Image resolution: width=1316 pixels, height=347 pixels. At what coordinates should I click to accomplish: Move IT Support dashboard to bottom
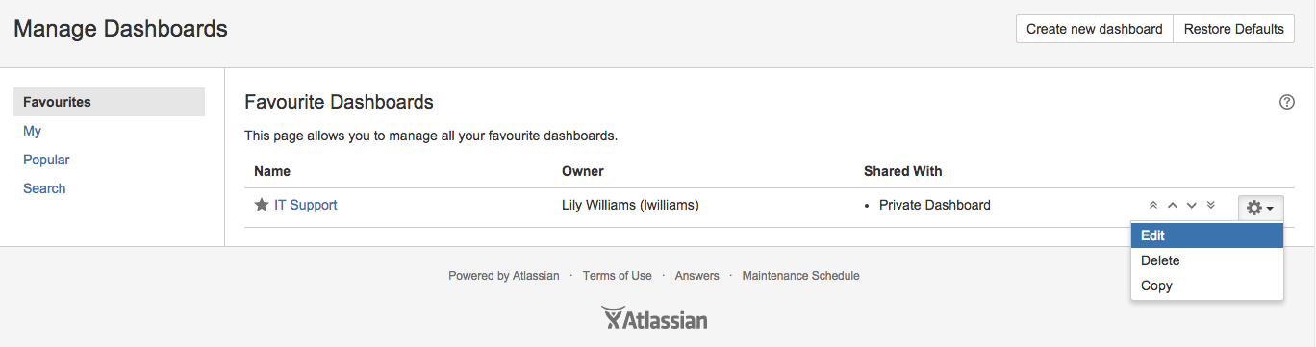[1211, 206]
